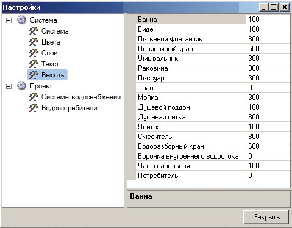Screen dimensions: 292x228
Task: Click tools icon next to Системы водоснабжения
Action: tap(33, 97)
